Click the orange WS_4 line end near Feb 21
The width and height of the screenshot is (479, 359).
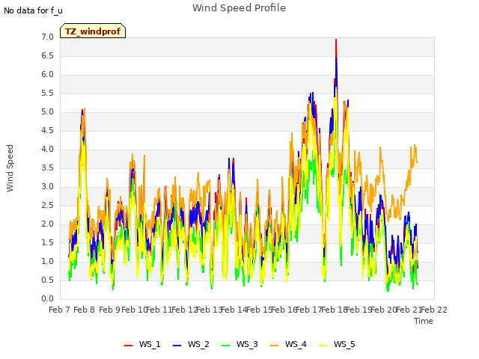(417, 162)
